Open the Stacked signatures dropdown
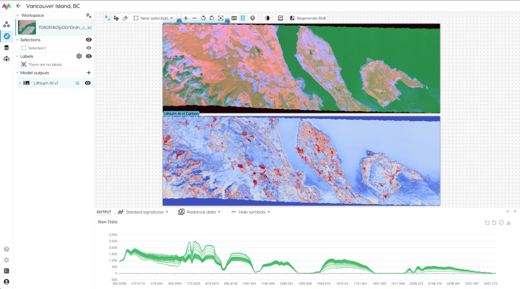 click(x=143, y=212)
